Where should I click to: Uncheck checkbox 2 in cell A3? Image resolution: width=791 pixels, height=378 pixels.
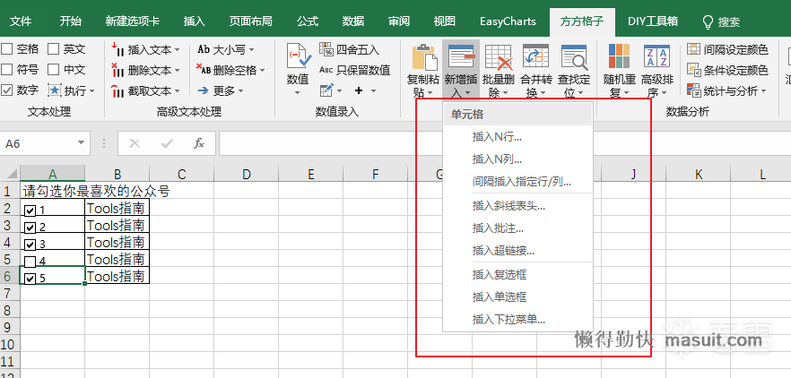pyautogui.click(x=30, y=228)
